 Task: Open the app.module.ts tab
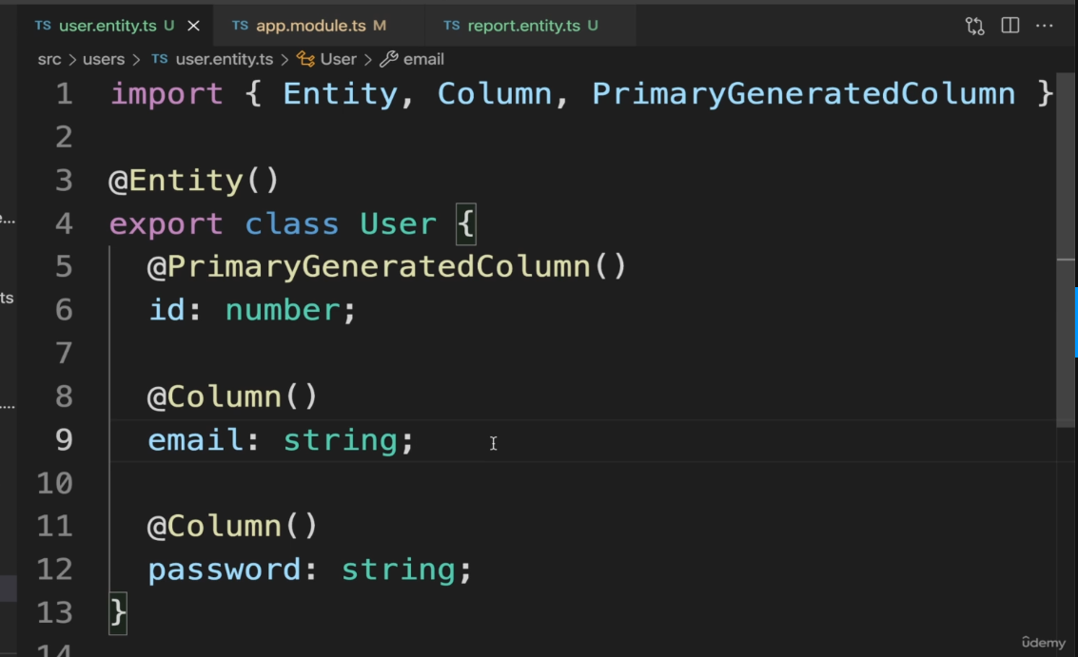(310, 26)
